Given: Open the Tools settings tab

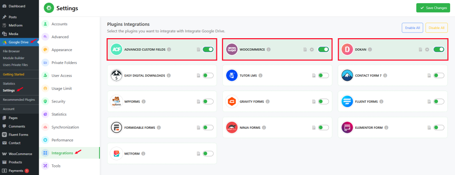Looking at the screenshot, I should coord(69,166).
